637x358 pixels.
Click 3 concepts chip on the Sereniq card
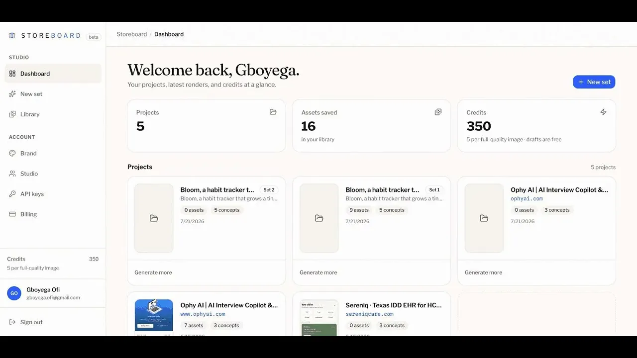tap(392, 325)
